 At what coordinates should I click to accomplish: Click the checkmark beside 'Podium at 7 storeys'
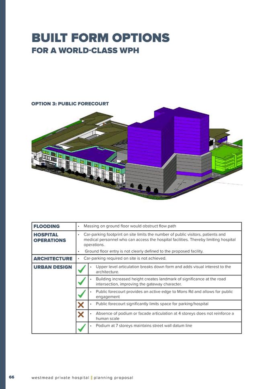click(82, 328)
